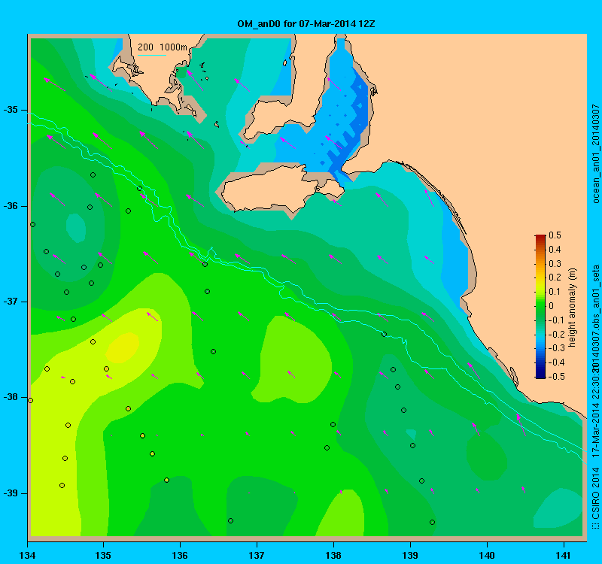Click the '200 1000m' isobath legend label
The height and width of the screenshot is (564, 602).
(163, 47)
